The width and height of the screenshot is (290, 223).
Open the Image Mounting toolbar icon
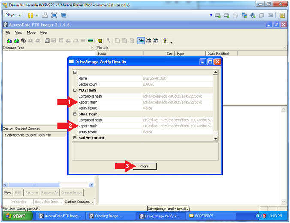coord(24,41)
